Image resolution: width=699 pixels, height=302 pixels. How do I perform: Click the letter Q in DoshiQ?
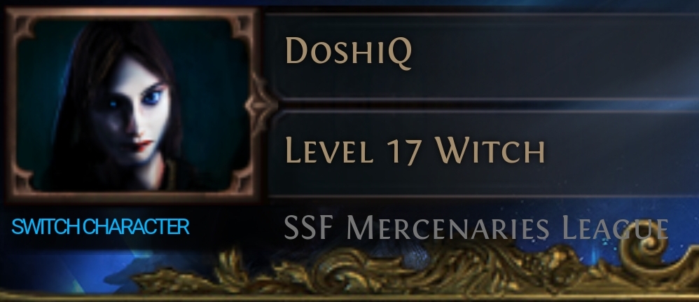[399, 54]
